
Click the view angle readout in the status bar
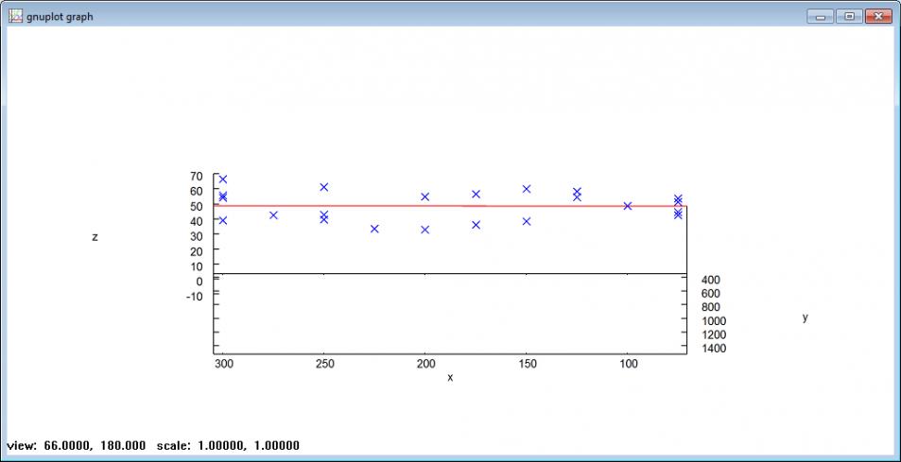[x=76, y=445]
